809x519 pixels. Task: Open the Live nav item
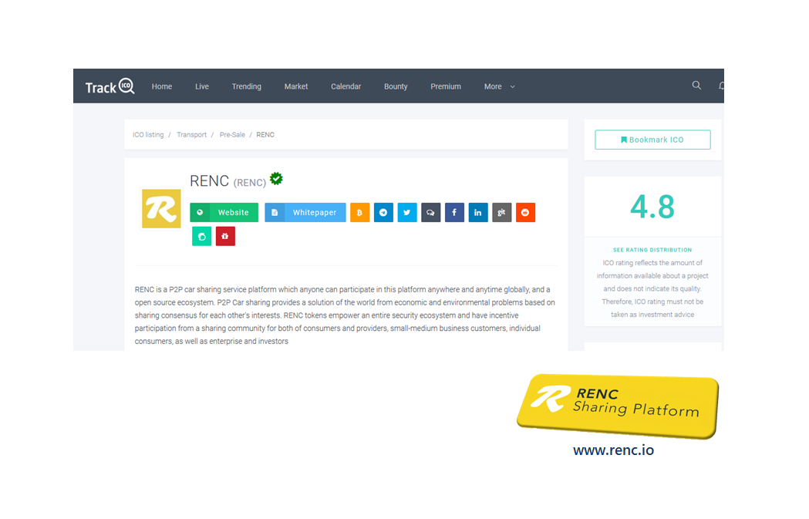[202, 86]
